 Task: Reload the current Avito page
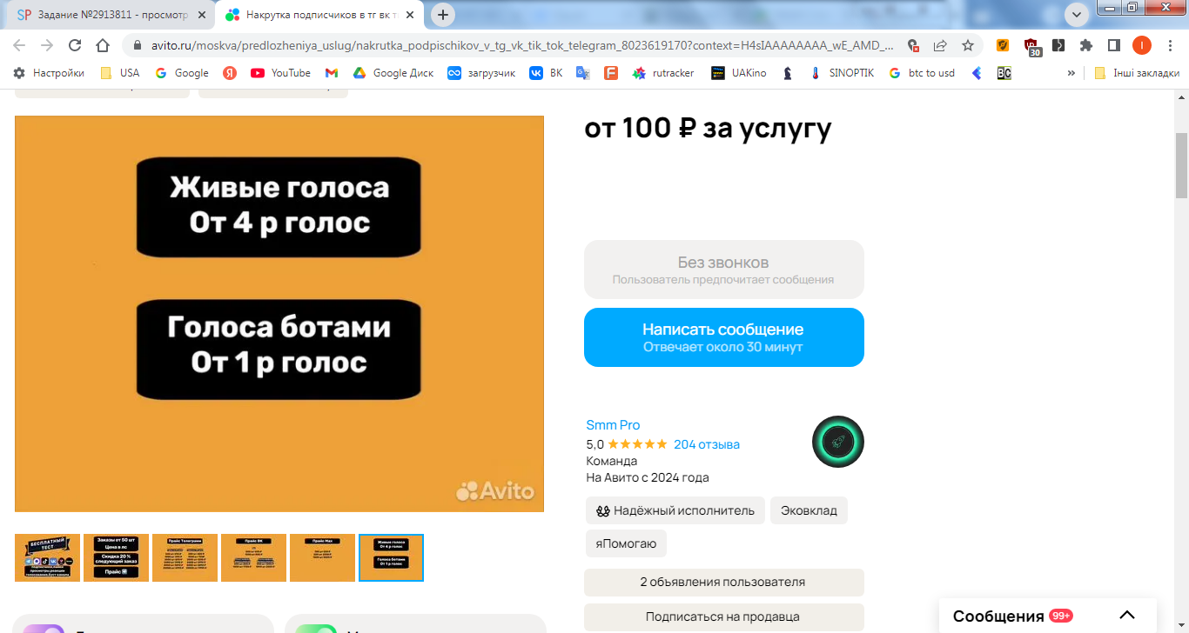coord(75,45)
